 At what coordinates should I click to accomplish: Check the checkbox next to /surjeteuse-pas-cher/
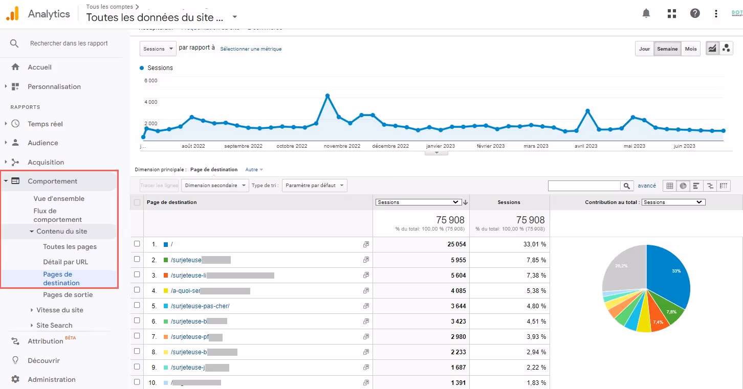137,305
